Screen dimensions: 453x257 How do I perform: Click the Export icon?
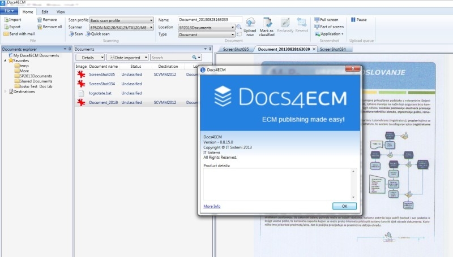pos(6,27)
